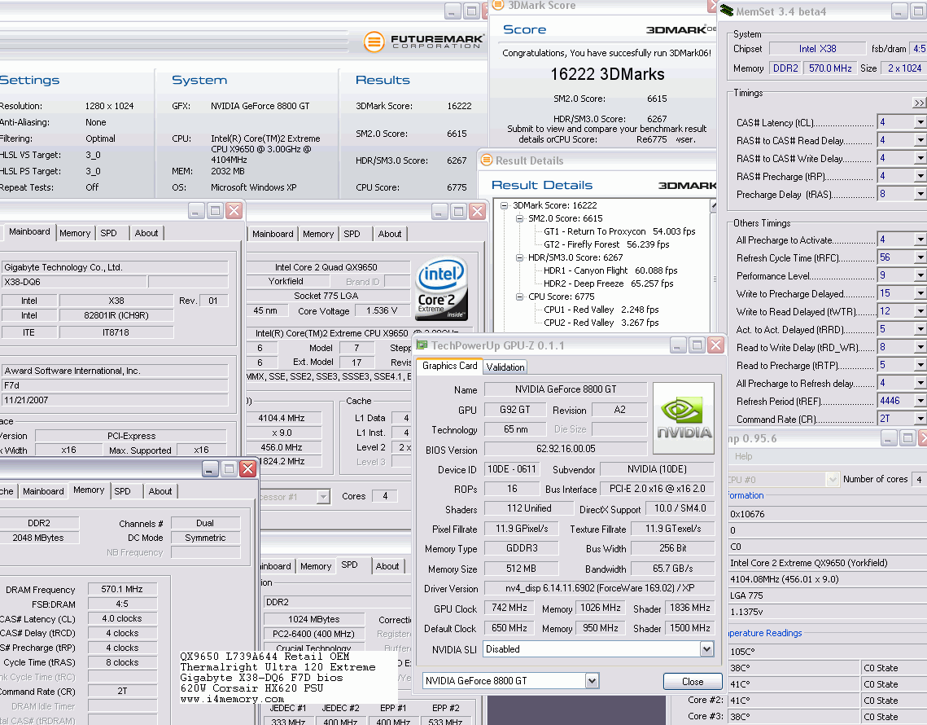
Task: Click the Result Details scrollbar up arrow
Action: tap(714, 205)
